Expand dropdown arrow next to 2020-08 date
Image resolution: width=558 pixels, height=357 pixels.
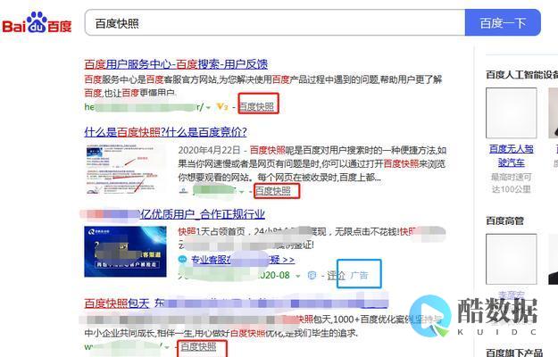[298, 276]
